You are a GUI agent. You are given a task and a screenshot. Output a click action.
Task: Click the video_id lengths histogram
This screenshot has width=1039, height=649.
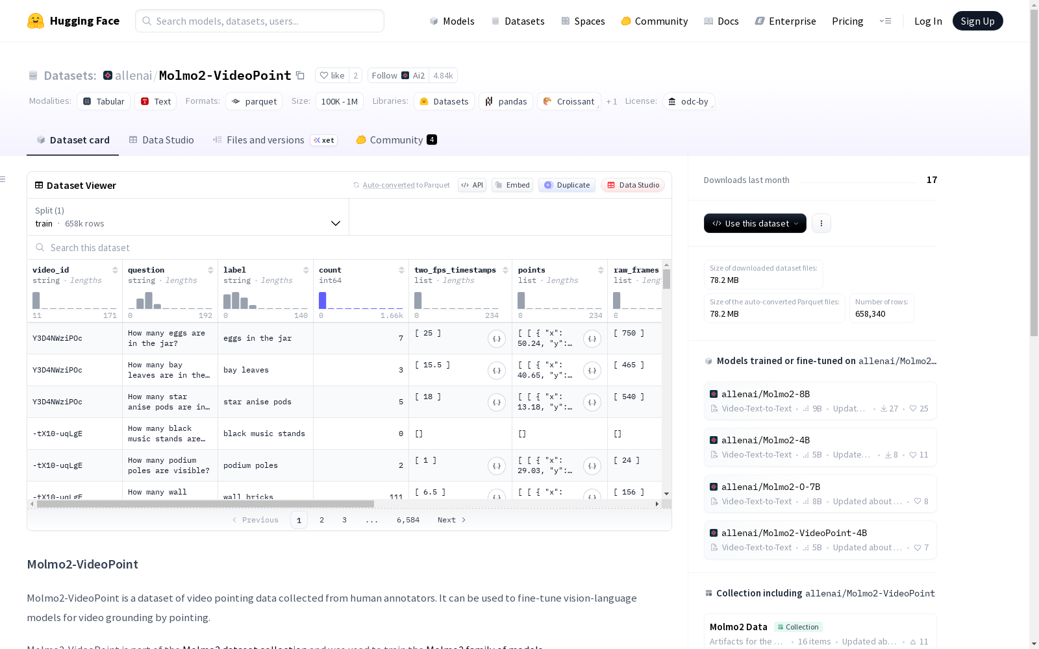coord(75,300)
